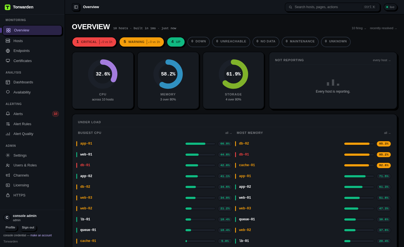Click the make an account link
Viewport: 404px width, 247px height.
[x=41, y=235]
